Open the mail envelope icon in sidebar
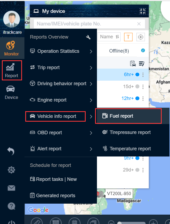 11,188
